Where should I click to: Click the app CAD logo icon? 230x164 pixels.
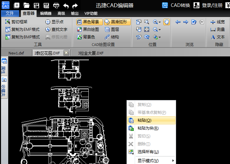tap(6, 5)
